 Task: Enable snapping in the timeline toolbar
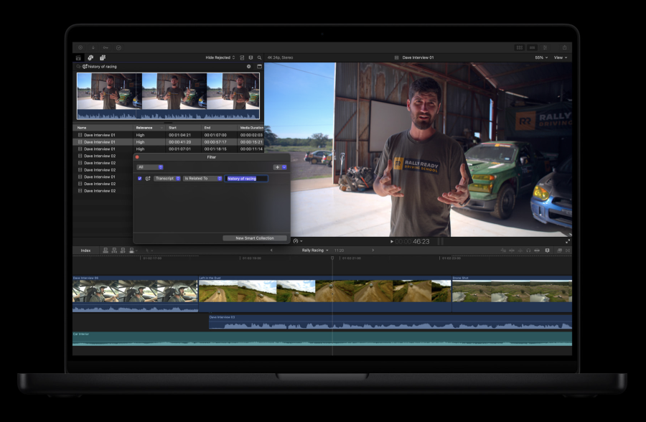[537, 250]
